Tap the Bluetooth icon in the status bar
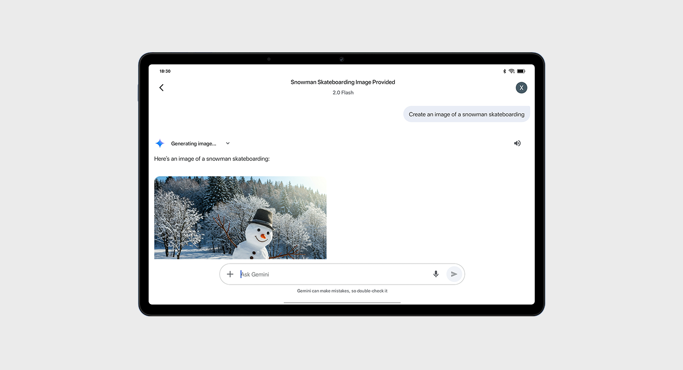 [504, 71]
